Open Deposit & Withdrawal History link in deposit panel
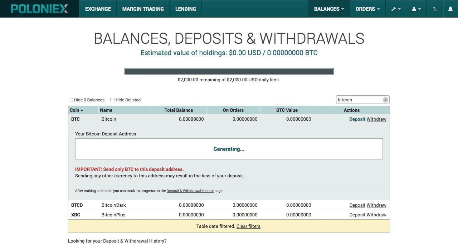The image size is (458, 244). pos(190,191)
